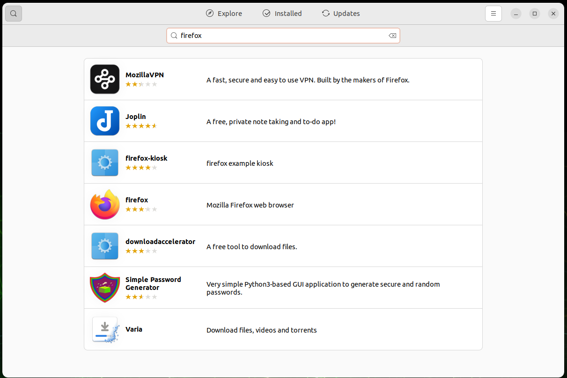Select the downloadaccelerator gear icon
Screen dimensions: 567x378
coord(105,246)
